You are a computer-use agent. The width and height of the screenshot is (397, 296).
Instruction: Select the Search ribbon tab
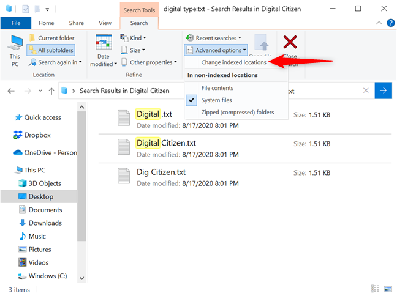139,23
